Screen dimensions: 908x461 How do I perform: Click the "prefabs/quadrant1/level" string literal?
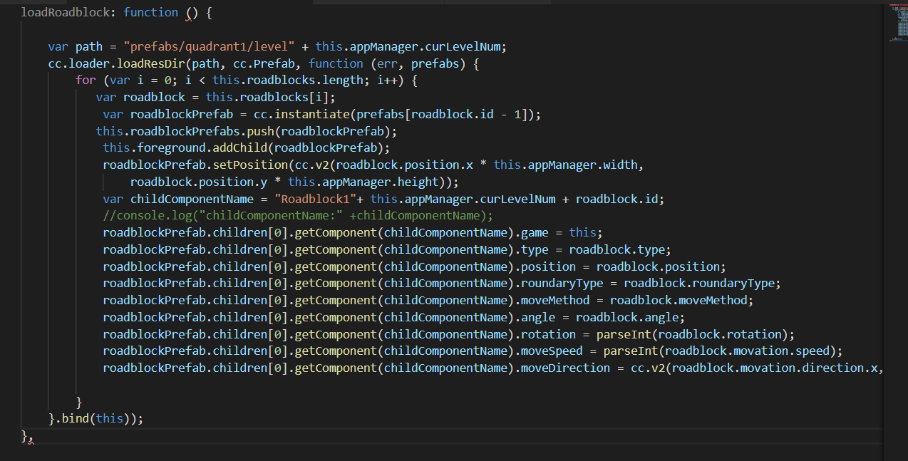pyautogui.click(x=209, y=46)
